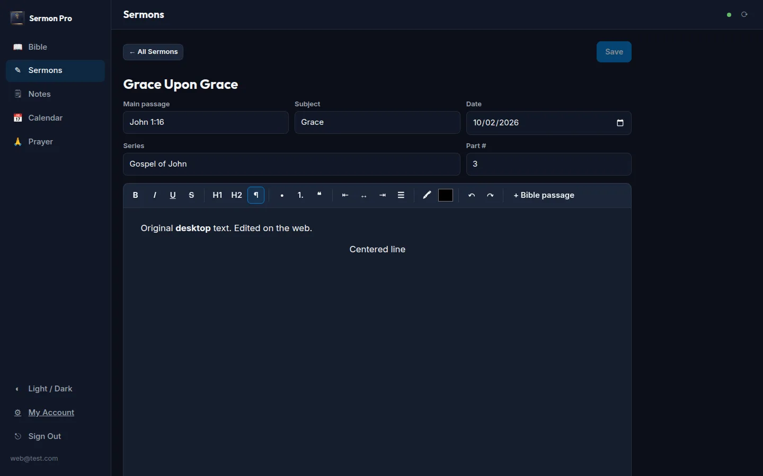Image resolution: width=763 pixels, height=476 pixels.
Task: Switch to the paragraph style button
Action: tap(256, 195)
